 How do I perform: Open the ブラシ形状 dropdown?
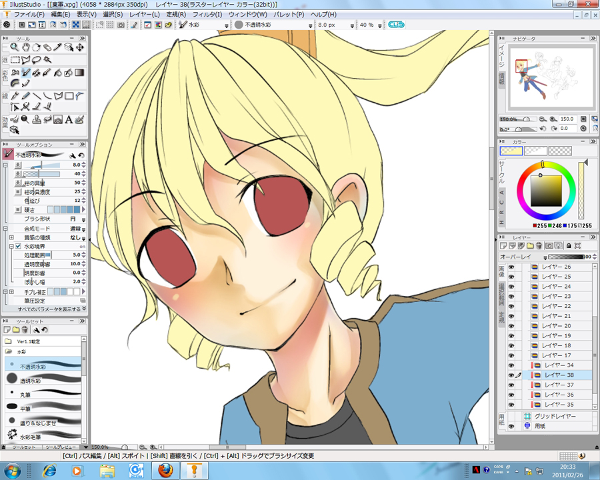(83, 219)
